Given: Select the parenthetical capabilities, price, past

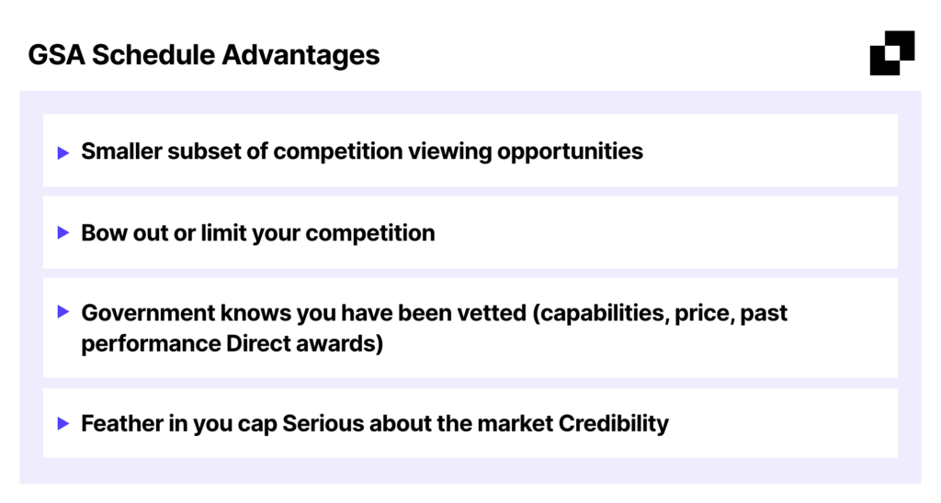Looking at the screenshot, I should pos(660,314).
